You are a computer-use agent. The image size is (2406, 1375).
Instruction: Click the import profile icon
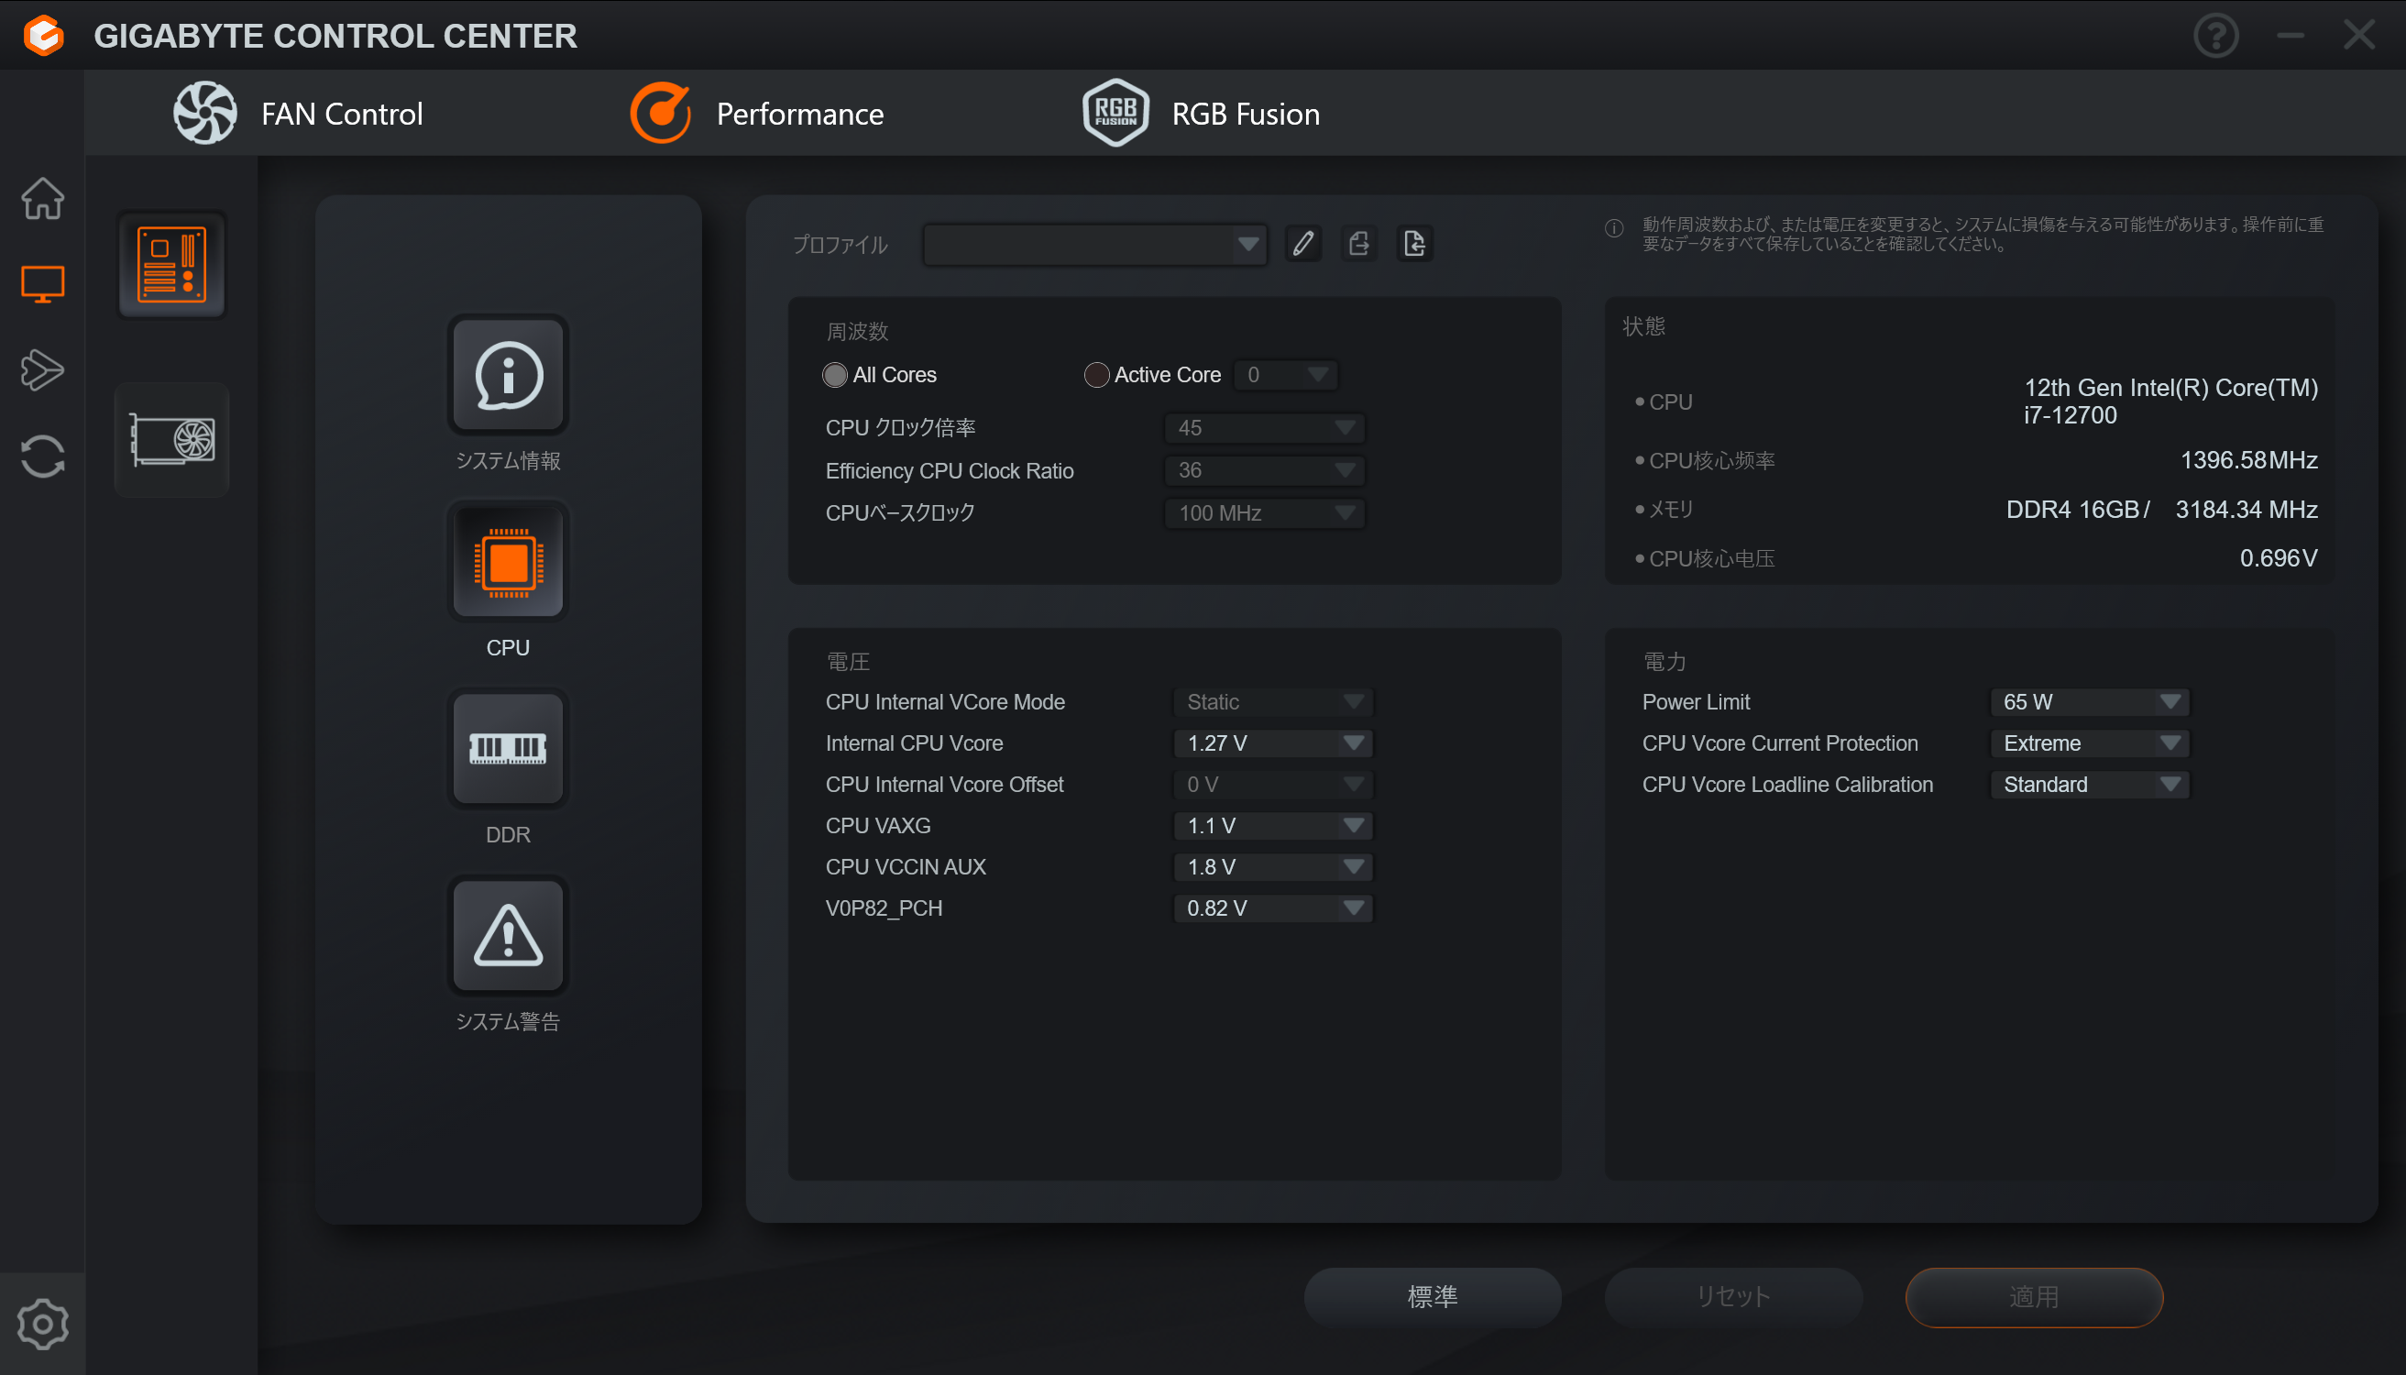(1413, 244)
